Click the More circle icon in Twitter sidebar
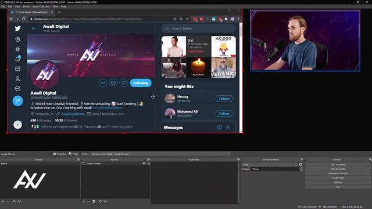Image resolution: width=372 pixels, height=209 pixels. (x=17, y=89)
